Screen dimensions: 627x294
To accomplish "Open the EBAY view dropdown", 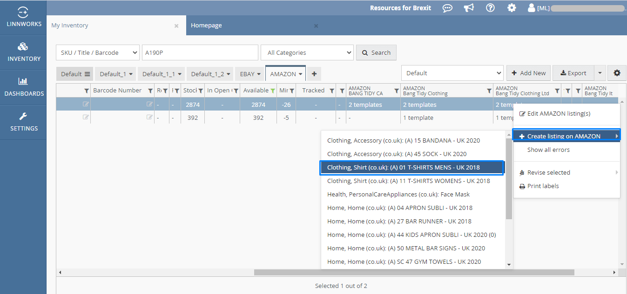I will pyautogui.click(x=259, y=74).
